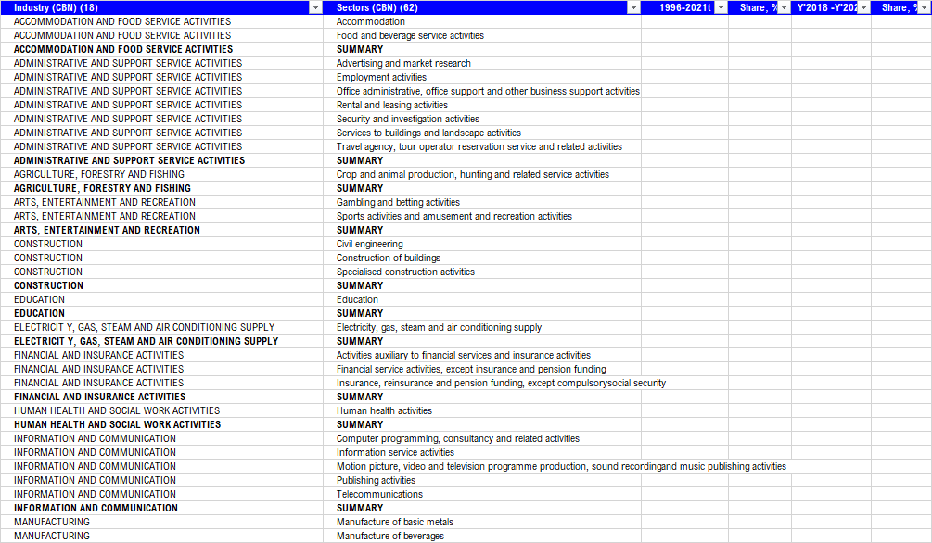
Task: Select non-bold HUMAN HEALTH AND SOCIAL WORK cell
Action: [x=161, y=410]
